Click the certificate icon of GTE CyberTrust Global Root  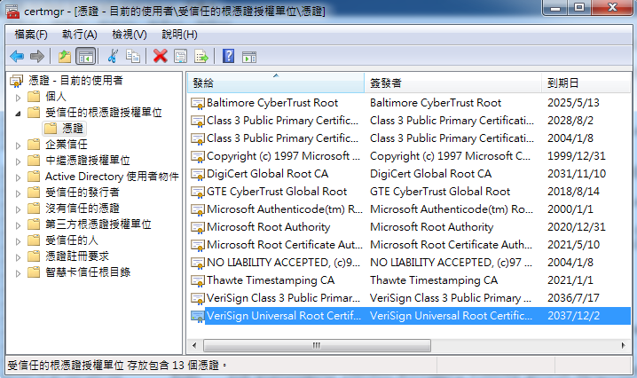[198, 192]
